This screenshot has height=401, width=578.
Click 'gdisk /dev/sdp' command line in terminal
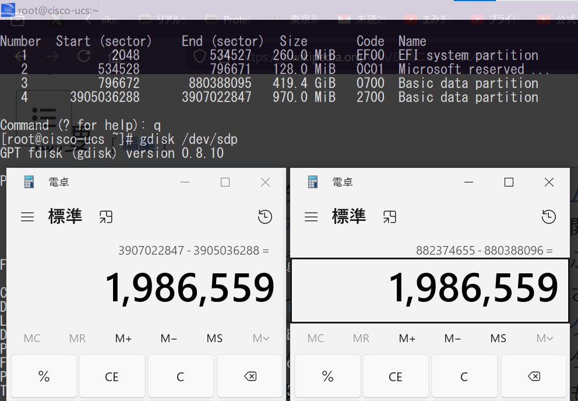[x=119, y=139]
